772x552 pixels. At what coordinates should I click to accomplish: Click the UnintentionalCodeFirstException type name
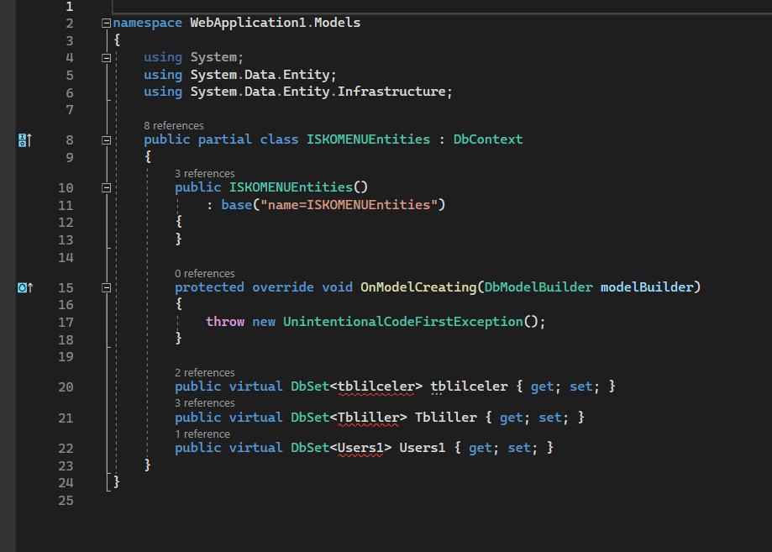pyautogui.click(x=402, y=322)
